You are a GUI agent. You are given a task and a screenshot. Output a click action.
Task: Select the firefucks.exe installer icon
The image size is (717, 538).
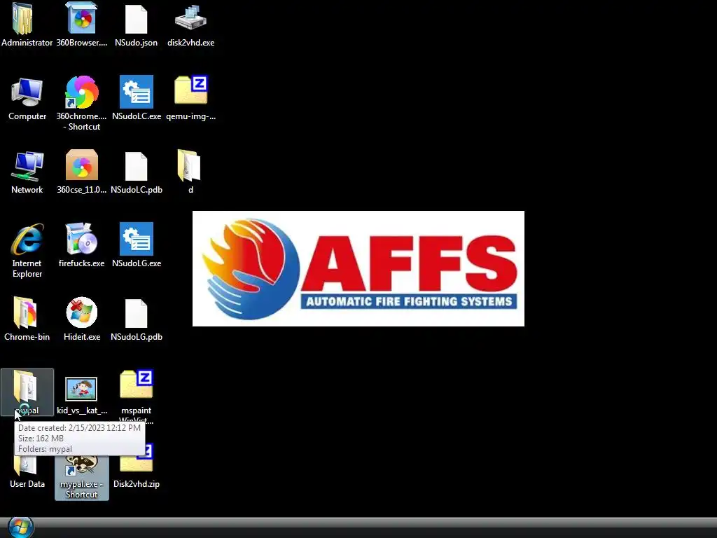pyautogui.click(x=81, y=238)
